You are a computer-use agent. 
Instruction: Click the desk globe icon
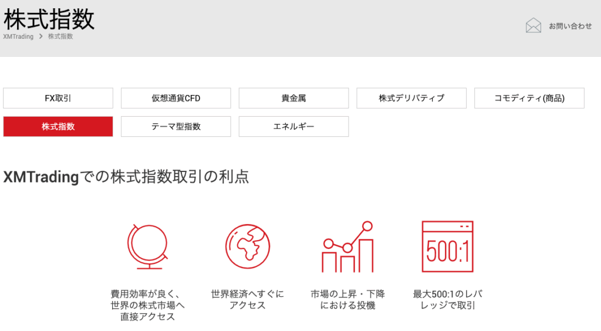(147, 246)
